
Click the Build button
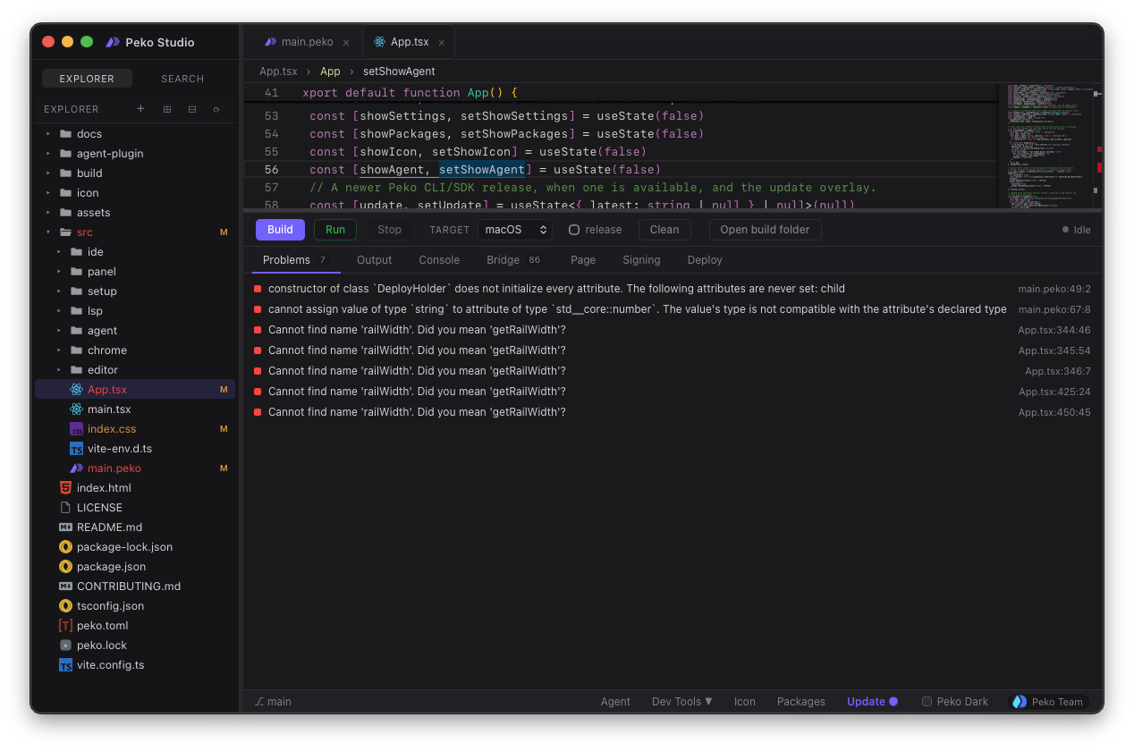click(x=280, y=230)
